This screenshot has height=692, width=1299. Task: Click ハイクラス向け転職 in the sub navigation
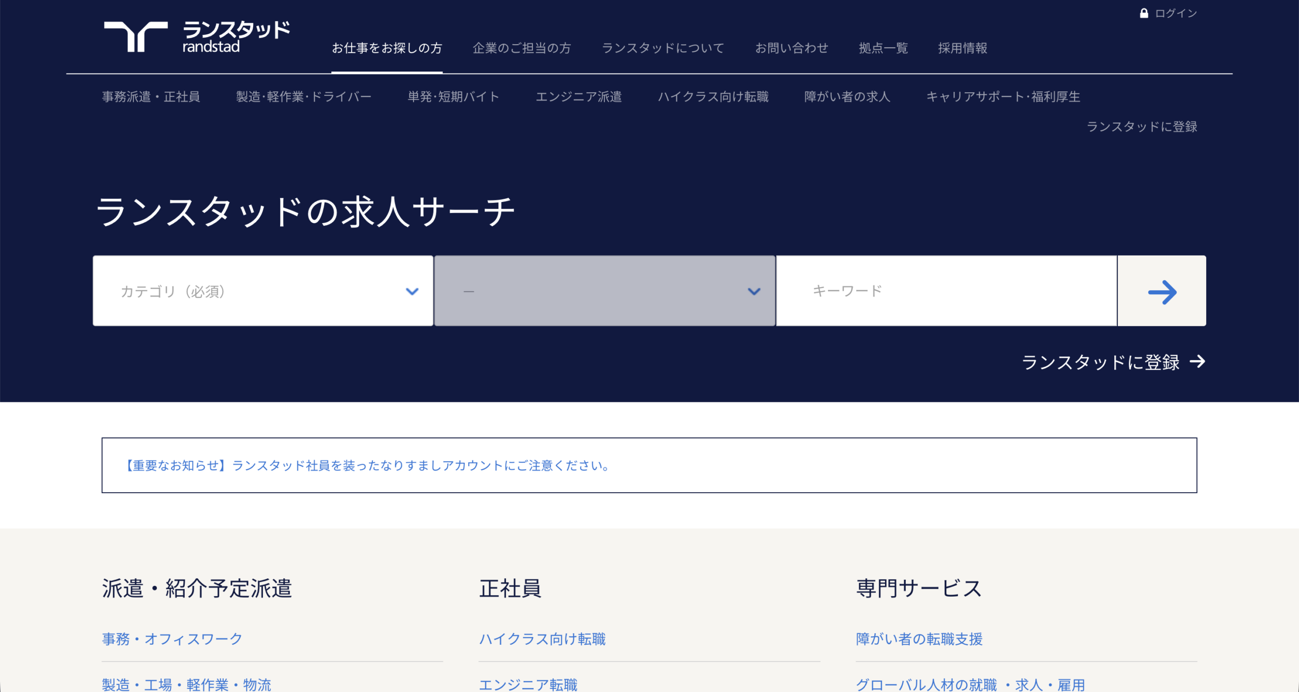[713, 97]
